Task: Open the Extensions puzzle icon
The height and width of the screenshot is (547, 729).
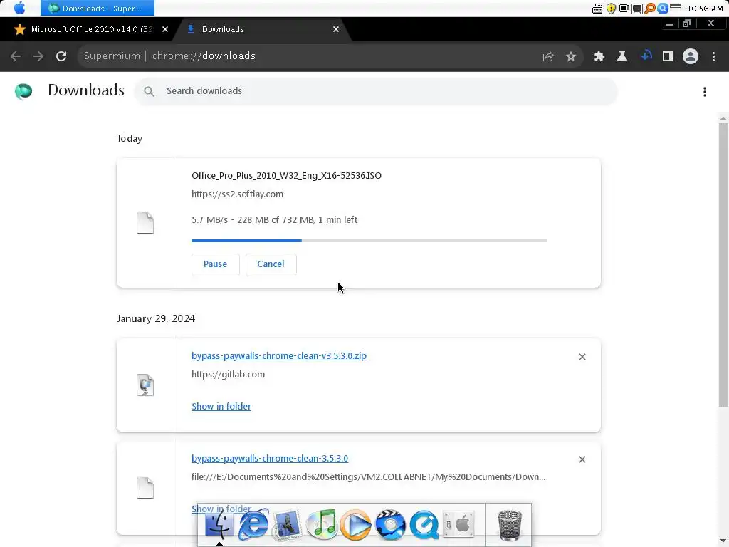Action: (x=599, y=56)
